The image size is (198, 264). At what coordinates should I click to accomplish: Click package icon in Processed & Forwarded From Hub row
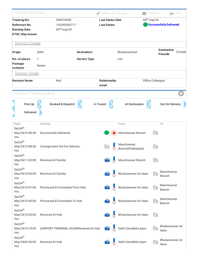(107, 187)
